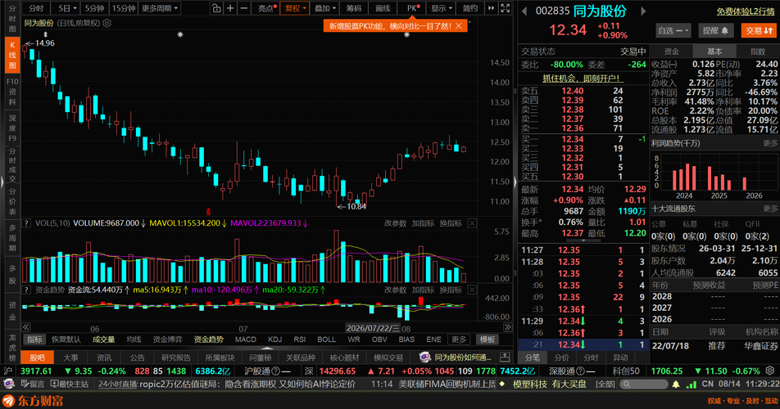The height and width of the screenshot is (409, 780).
Task: Open chart settings gear beside 同为股份 title
Action: coord(107,23)
